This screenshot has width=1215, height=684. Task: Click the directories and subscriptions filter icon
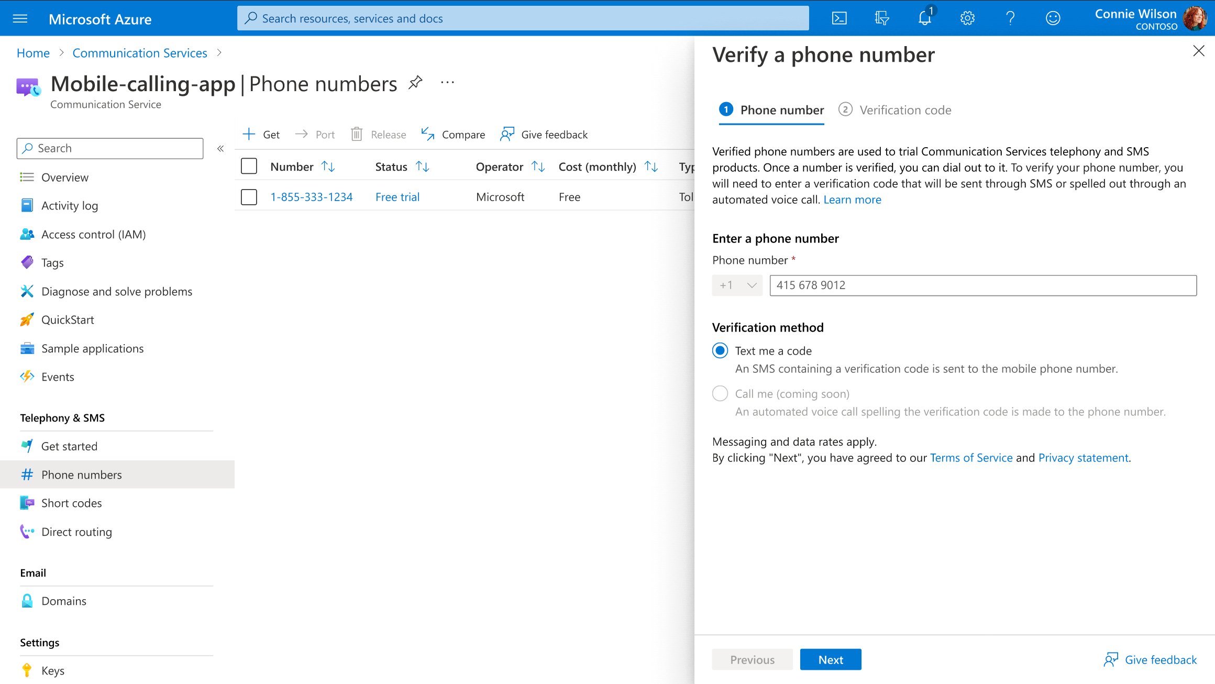(x=882, y=18)
